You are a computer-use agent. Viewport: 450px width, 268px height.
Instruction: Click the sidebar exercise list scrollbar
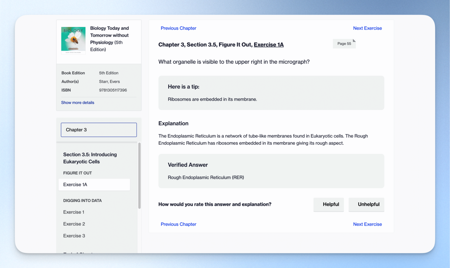[x=139, y=176]
